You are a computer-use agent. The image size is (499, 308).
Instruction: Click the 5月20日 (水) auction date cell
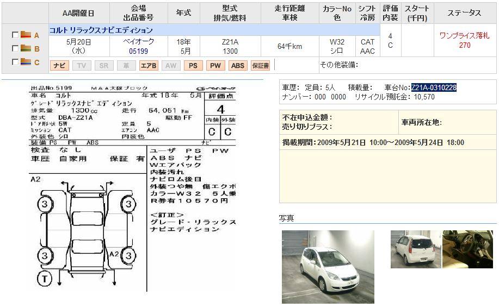pyautogui.click(x=78, y=46)
